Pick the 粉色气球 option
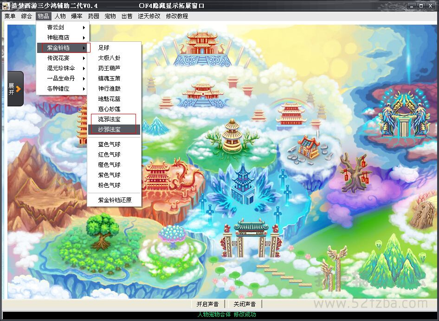 click(x=114, y=185)
